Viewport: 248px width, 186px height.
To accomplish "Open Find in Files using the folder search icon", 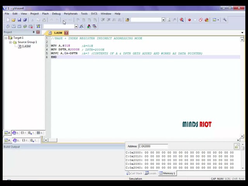I will pos(127,20).
